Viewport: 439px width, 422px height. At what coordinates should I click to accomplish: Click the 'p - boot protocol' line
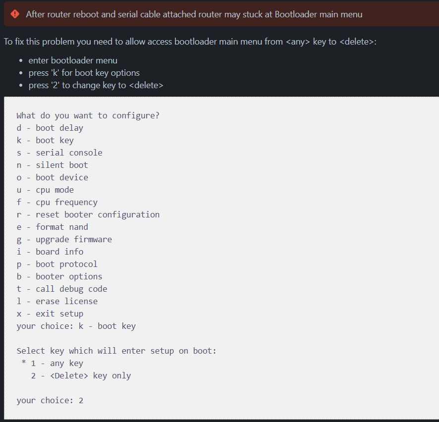57,264
